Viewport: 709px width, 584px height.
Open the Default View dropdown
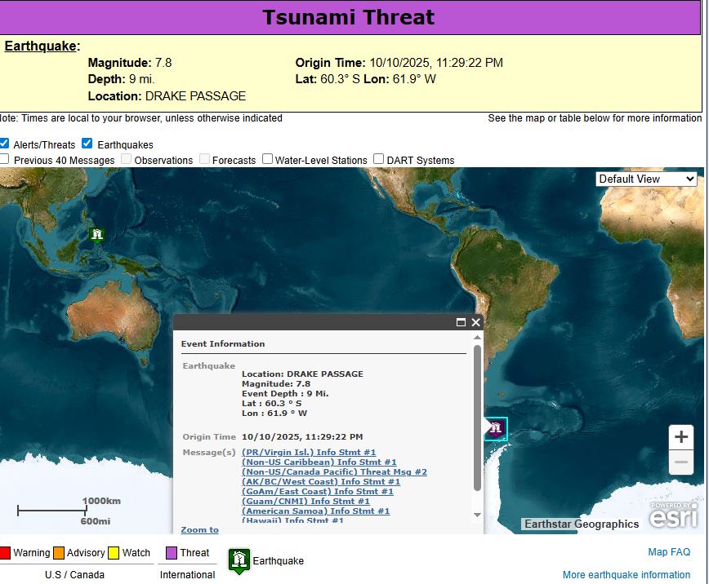pyautogui.click(x=645, y=179)
